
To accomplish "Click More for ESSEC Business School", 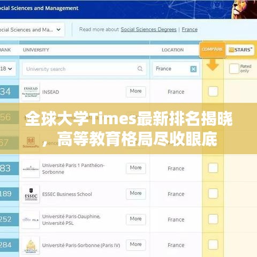I will [136, 193].
